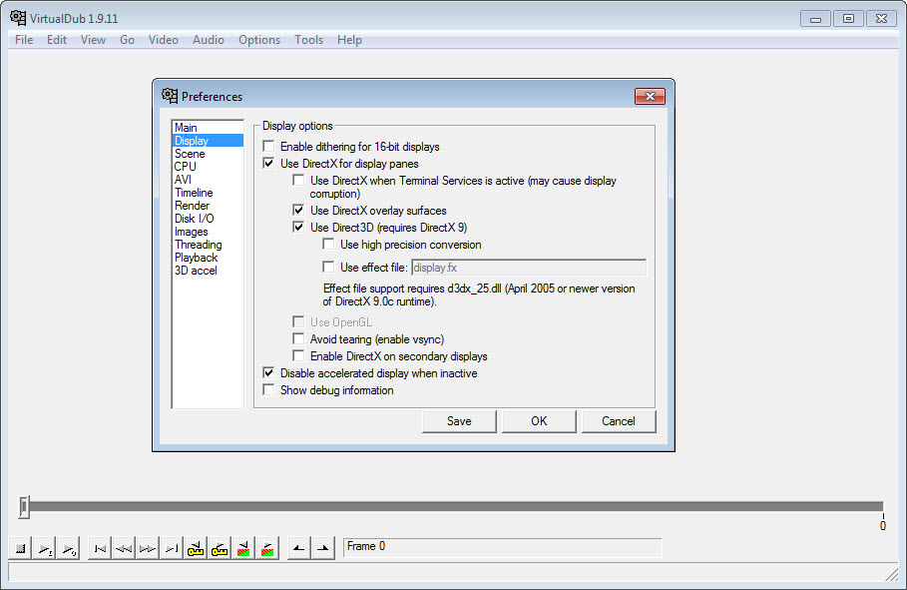Viewport: 907px width, 590px height.
Task: Select Render preferences category
Action: [x=208, y=206]
